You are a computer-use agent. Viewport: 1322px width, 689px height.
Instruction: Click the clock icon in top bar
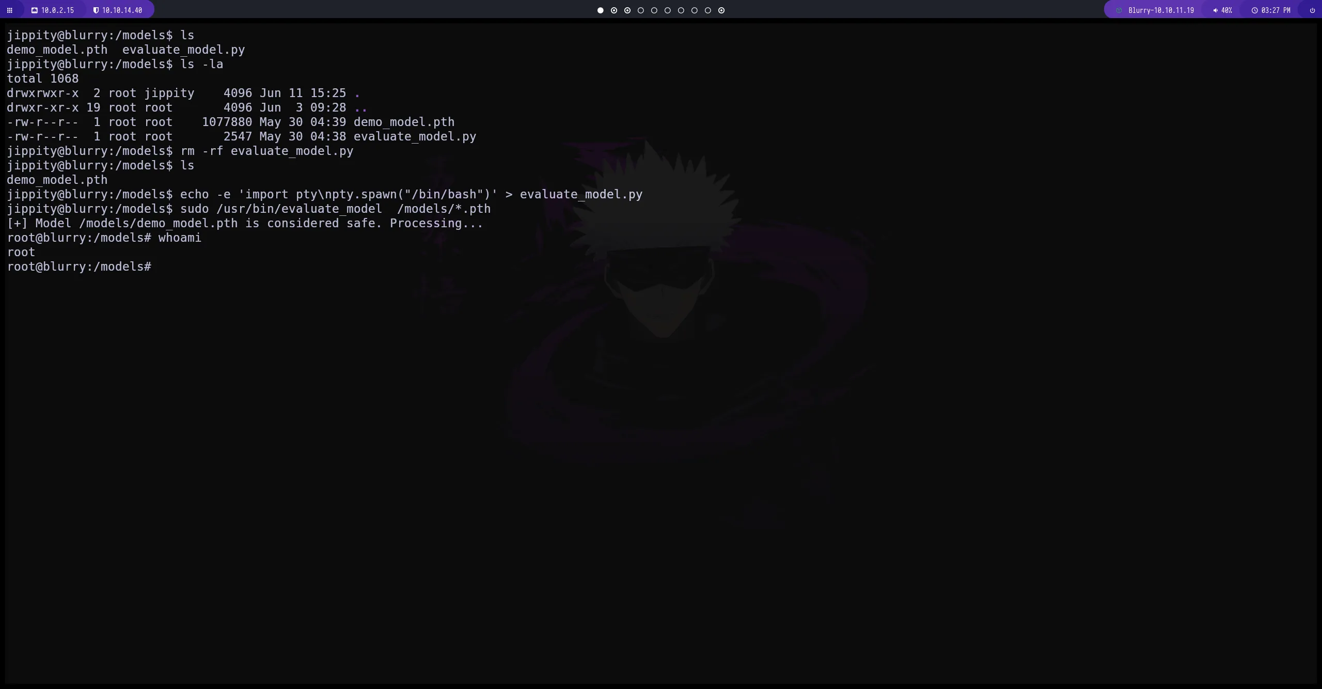coord(1254,10)
